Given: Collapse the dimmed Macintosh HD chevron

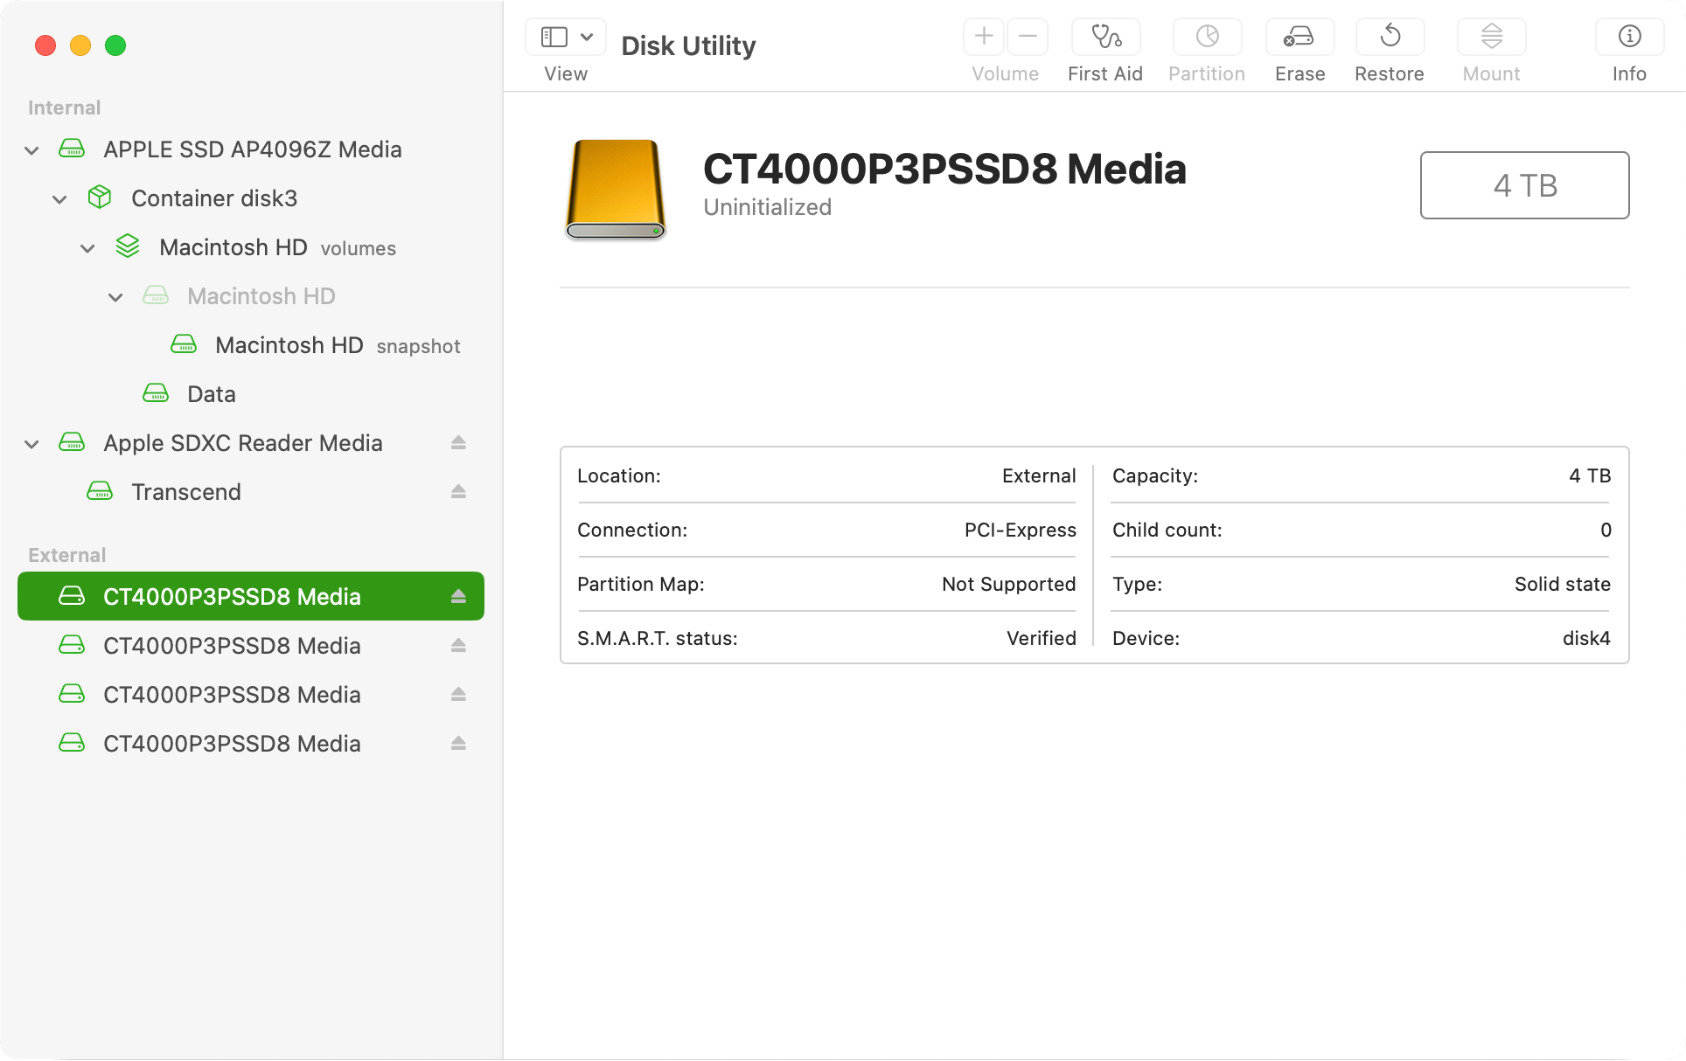Looking at the screenshot, I should [x=115, y=297].
